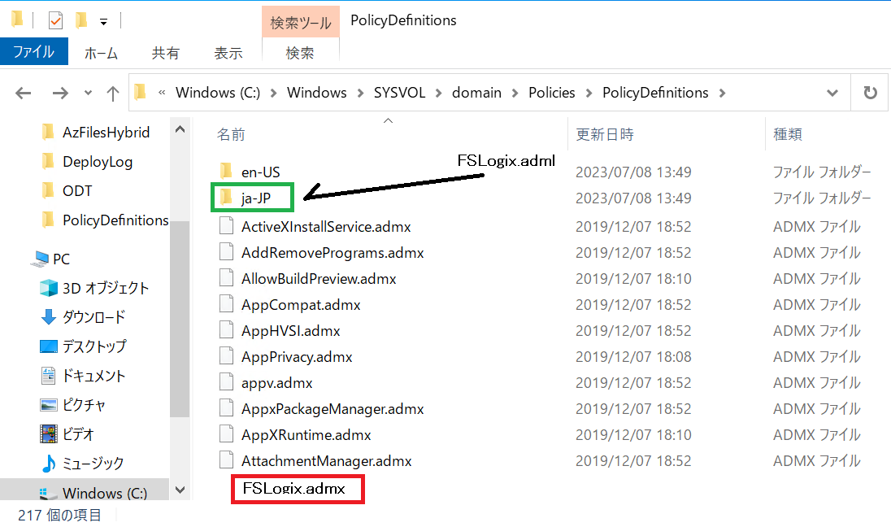Click Windows (C:) in the address path

(x=218, y=93)
